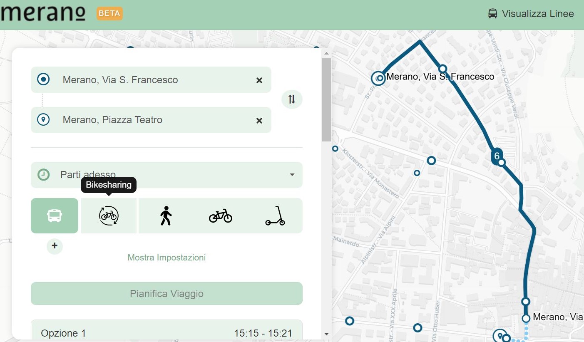Select the bus public transport mode

click(55, 216)
